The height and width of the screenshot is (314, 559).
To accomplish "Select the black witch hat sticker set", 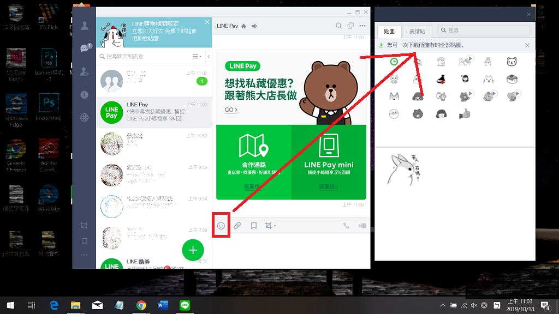I will click(x=441, y=79).
